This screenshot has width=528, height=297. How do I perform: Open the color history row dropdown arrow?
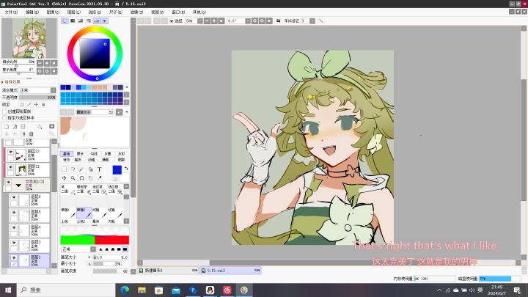click(127, 87)
